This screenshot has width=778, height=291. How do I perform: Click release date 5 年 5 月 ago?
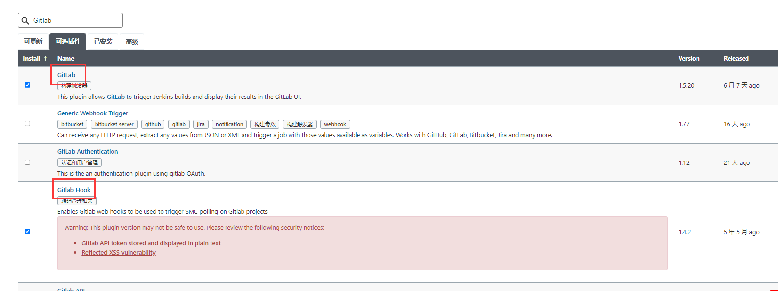(x=742, y=232)
